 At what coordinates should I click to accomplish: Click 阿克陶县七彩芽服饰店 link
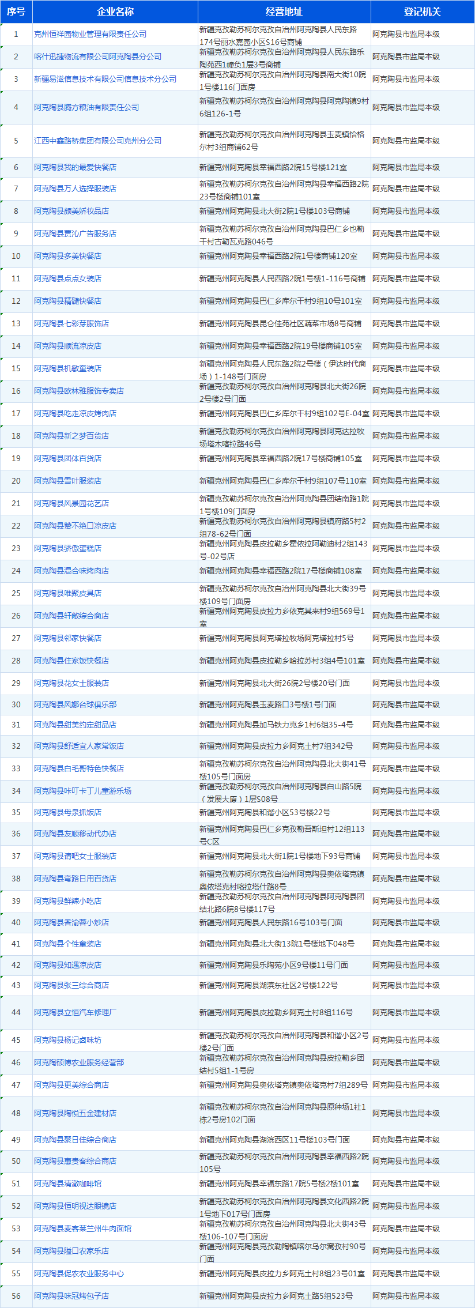pyautogui.click(x=71, y=323)
